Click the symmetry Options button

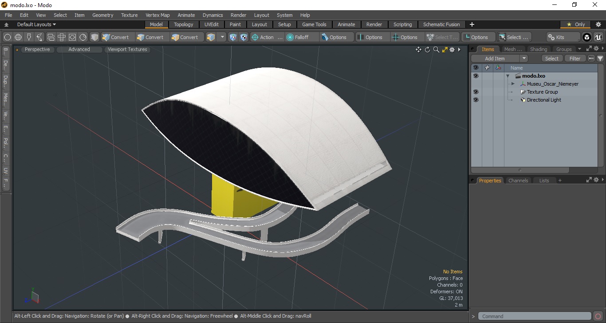372,37
